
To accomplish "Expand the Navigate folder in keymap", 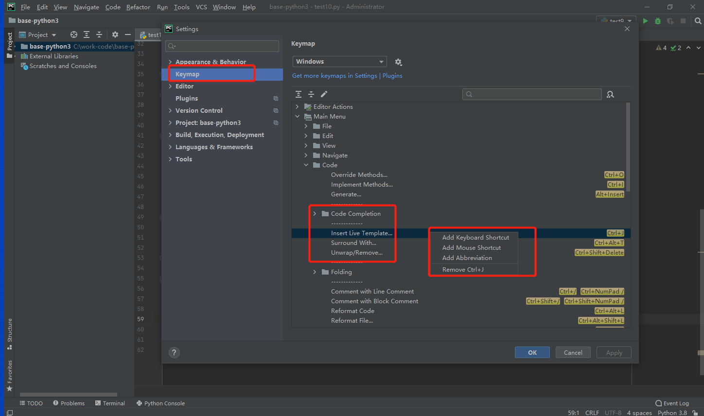I will [x=306, y=155].
